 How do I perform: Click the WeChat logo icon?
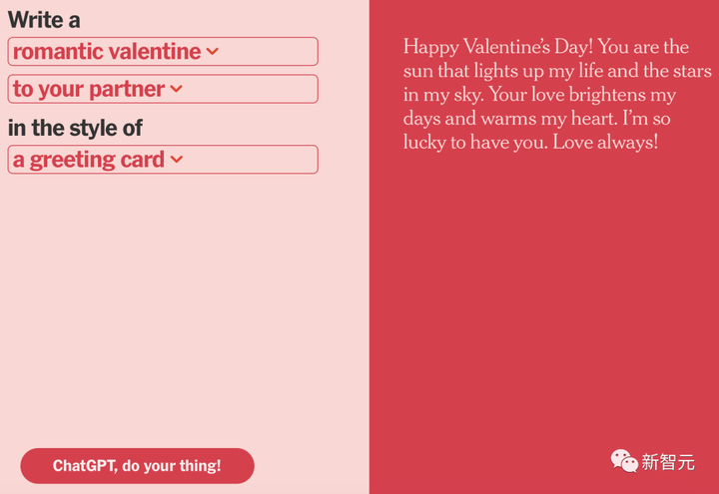click(x=624, y=460)
